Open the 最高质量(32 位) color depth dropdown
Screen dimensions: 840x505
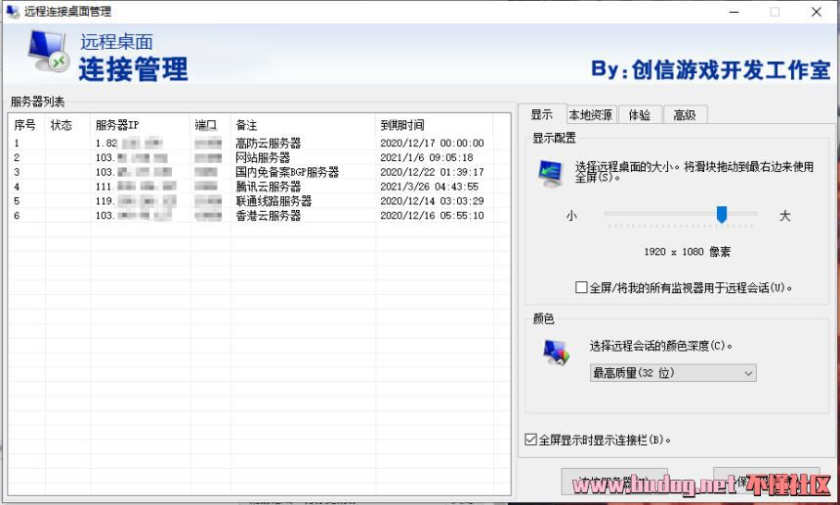(x=673, y=373)
